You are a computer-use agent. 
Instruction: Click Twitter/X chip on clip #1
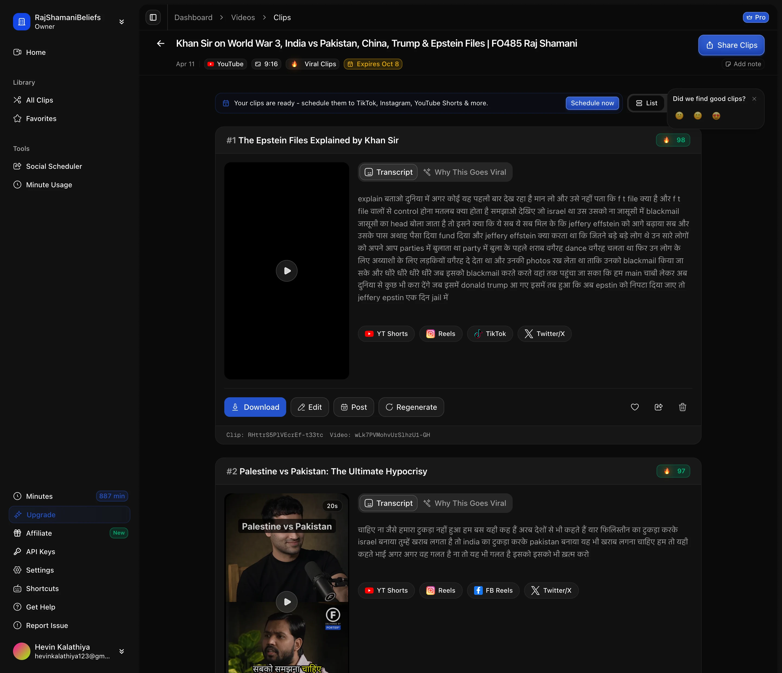tap(544, 334)
